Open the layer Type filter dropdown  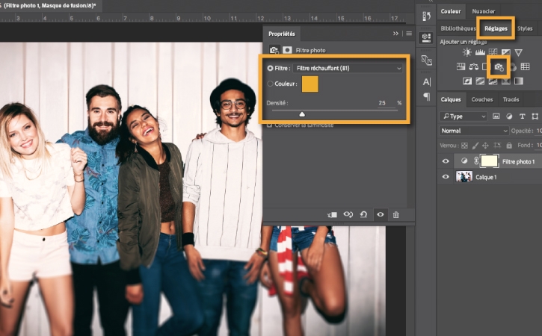tap(464, 116)
